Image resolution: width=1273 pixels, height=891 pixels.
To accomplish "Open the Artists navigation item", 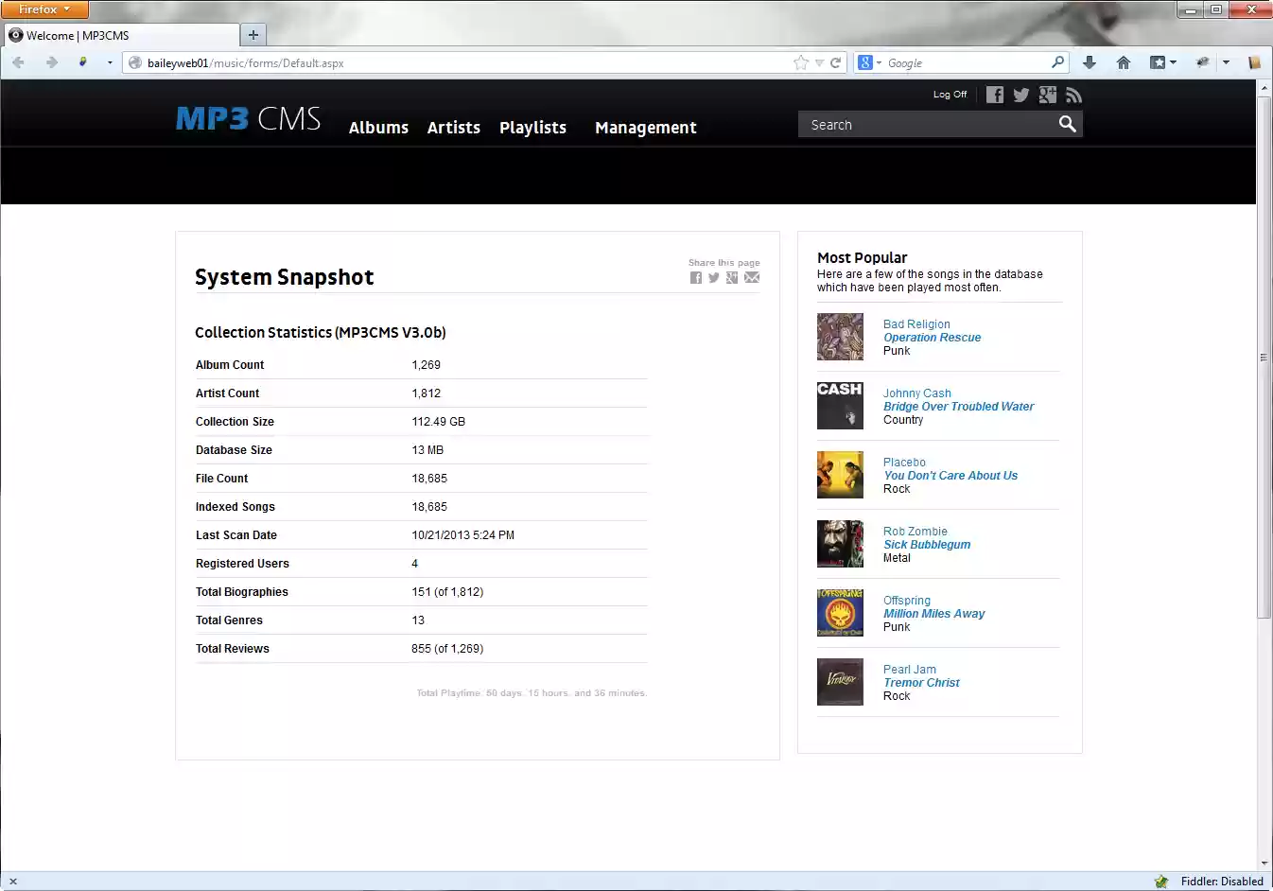I will (453, 127).
